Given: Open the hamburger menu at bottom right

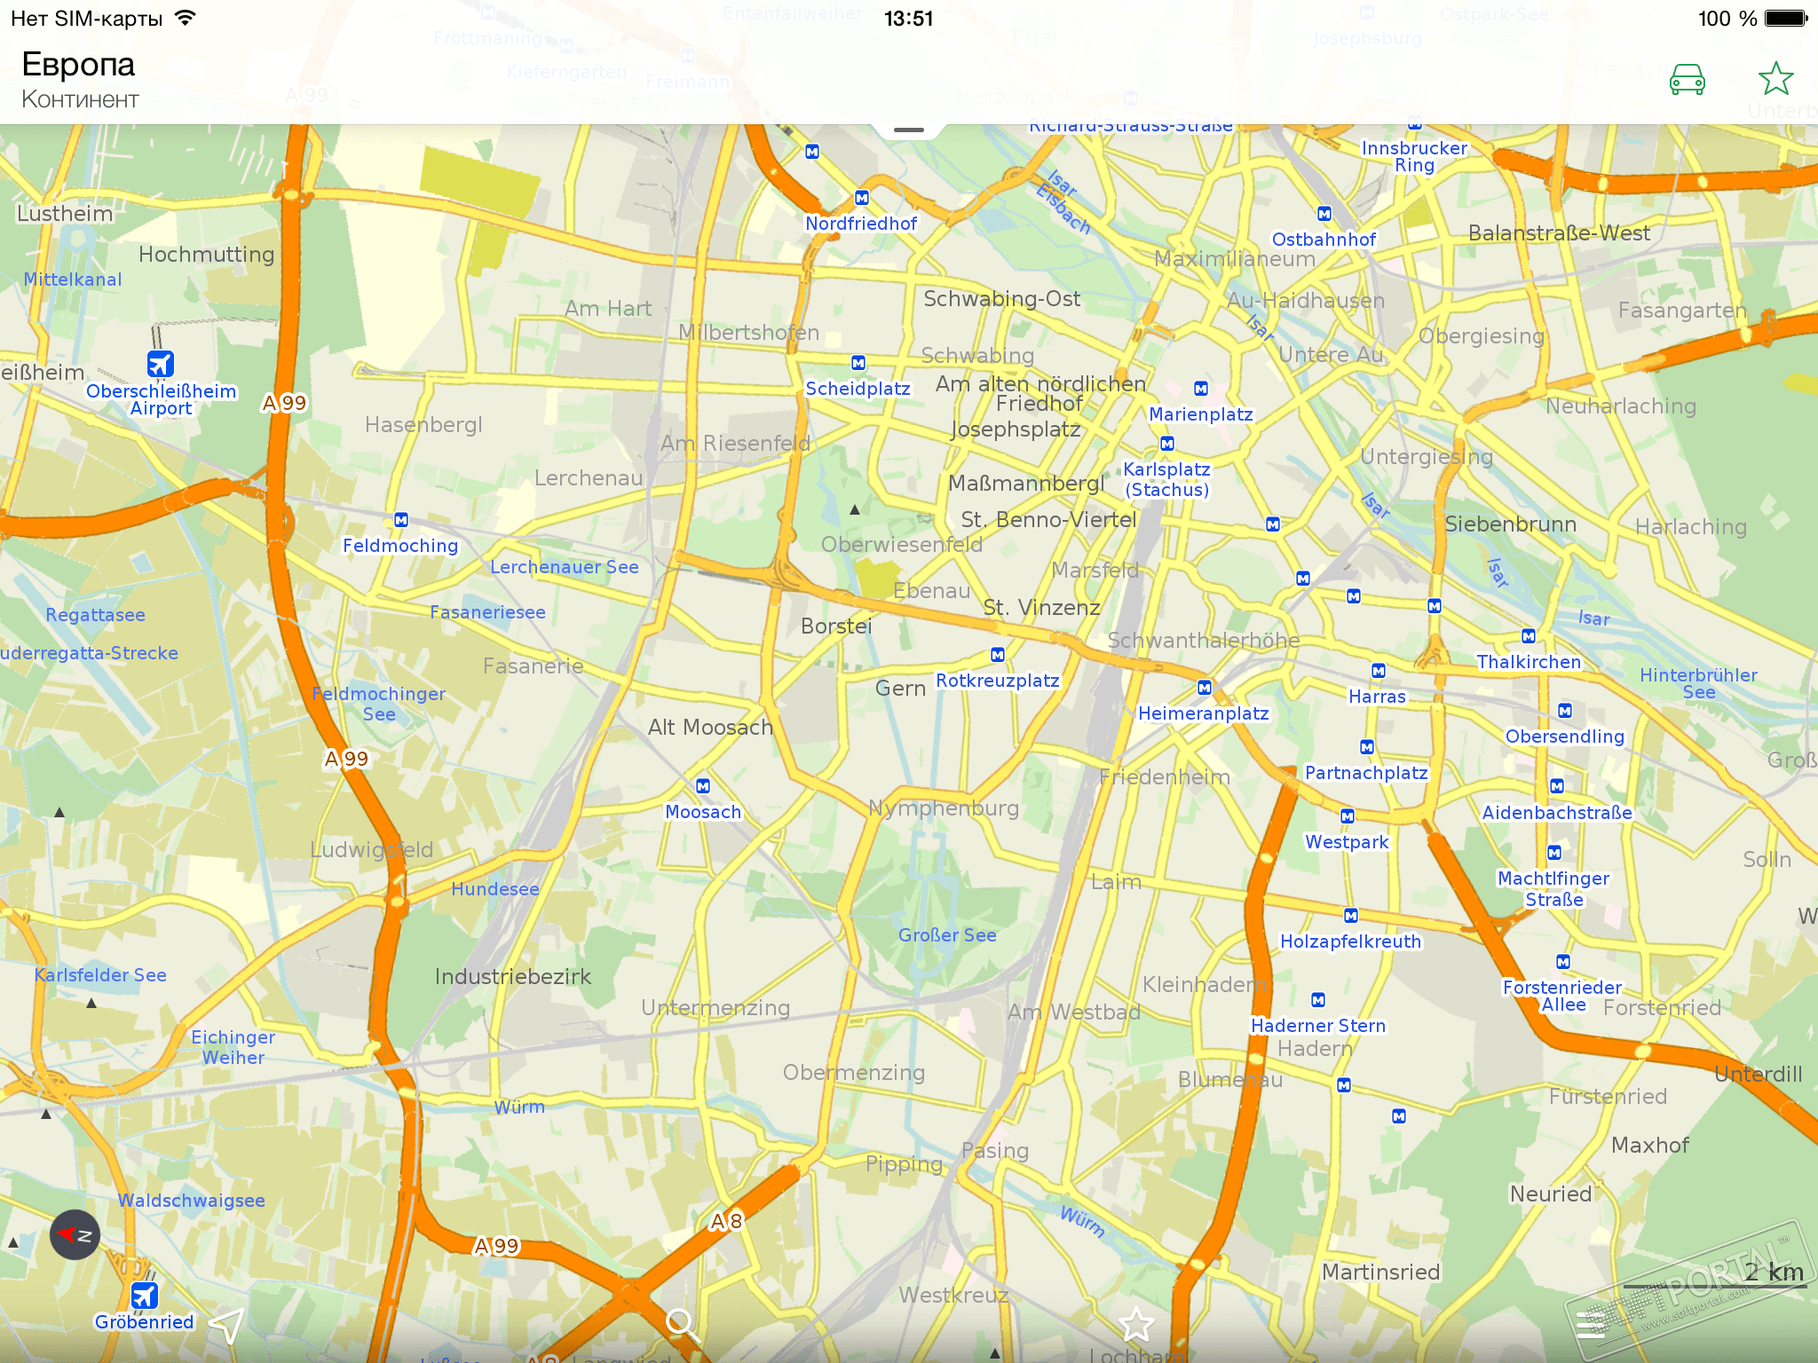Looking at the screenshot, I should [1591, 1326].
